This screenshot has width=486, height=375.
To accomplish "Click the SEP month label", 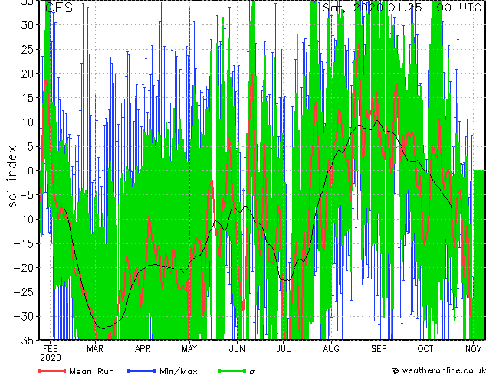I will 379,349.
